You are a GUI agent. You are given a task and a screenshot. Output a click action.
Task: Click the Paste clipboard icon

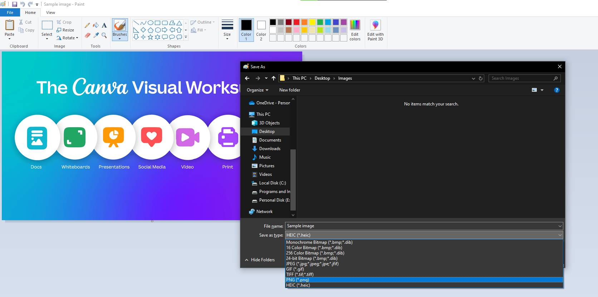[x=10, y=25]
